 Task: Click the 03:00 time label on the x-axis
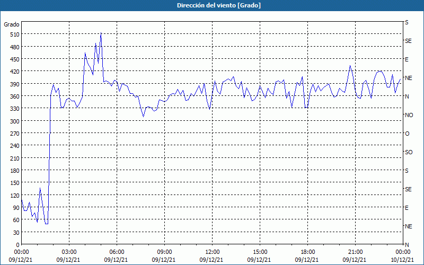(69, 252)
